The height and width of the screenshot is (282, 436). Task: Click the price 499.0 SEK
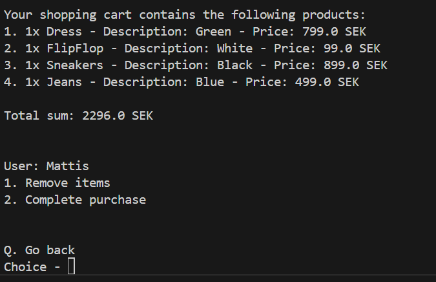click(327, 82)
